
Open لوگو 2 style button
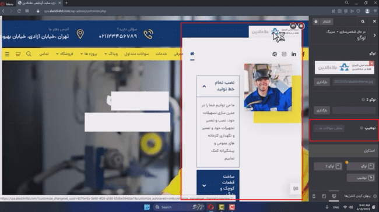tap(328, 166)
